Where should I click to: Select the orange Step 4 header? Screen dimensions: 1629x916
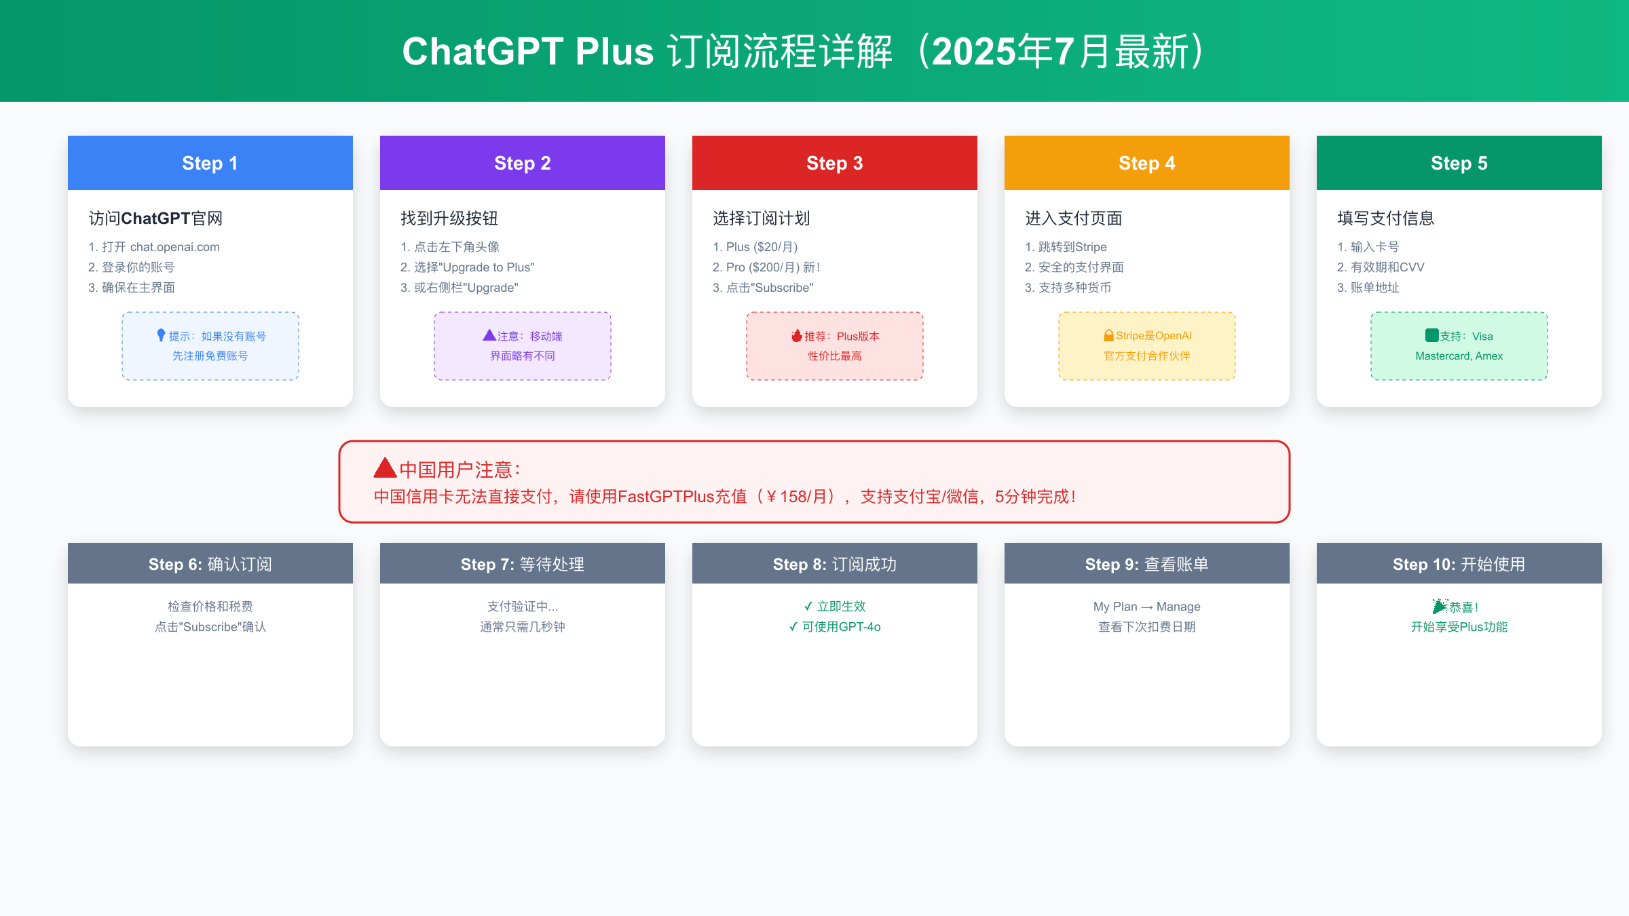point(1147,163)
